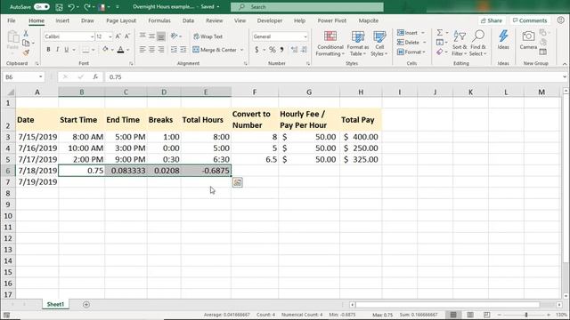Click the Center alignment icon
This screenshot has height=320, width=570.
pyautogui.click(x=151, y=50)
